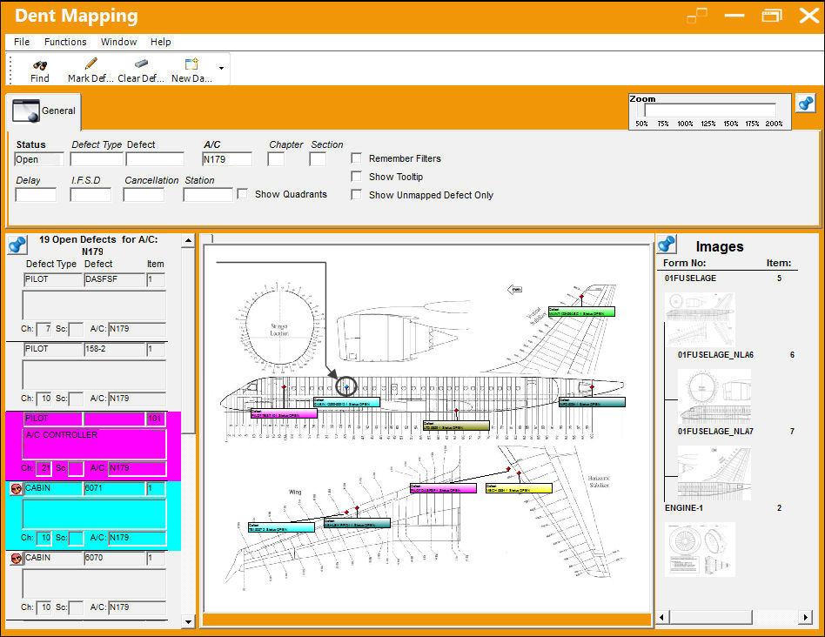Click the Find binoculars toolbar icon
825x637 pixels.
point(39,64)
